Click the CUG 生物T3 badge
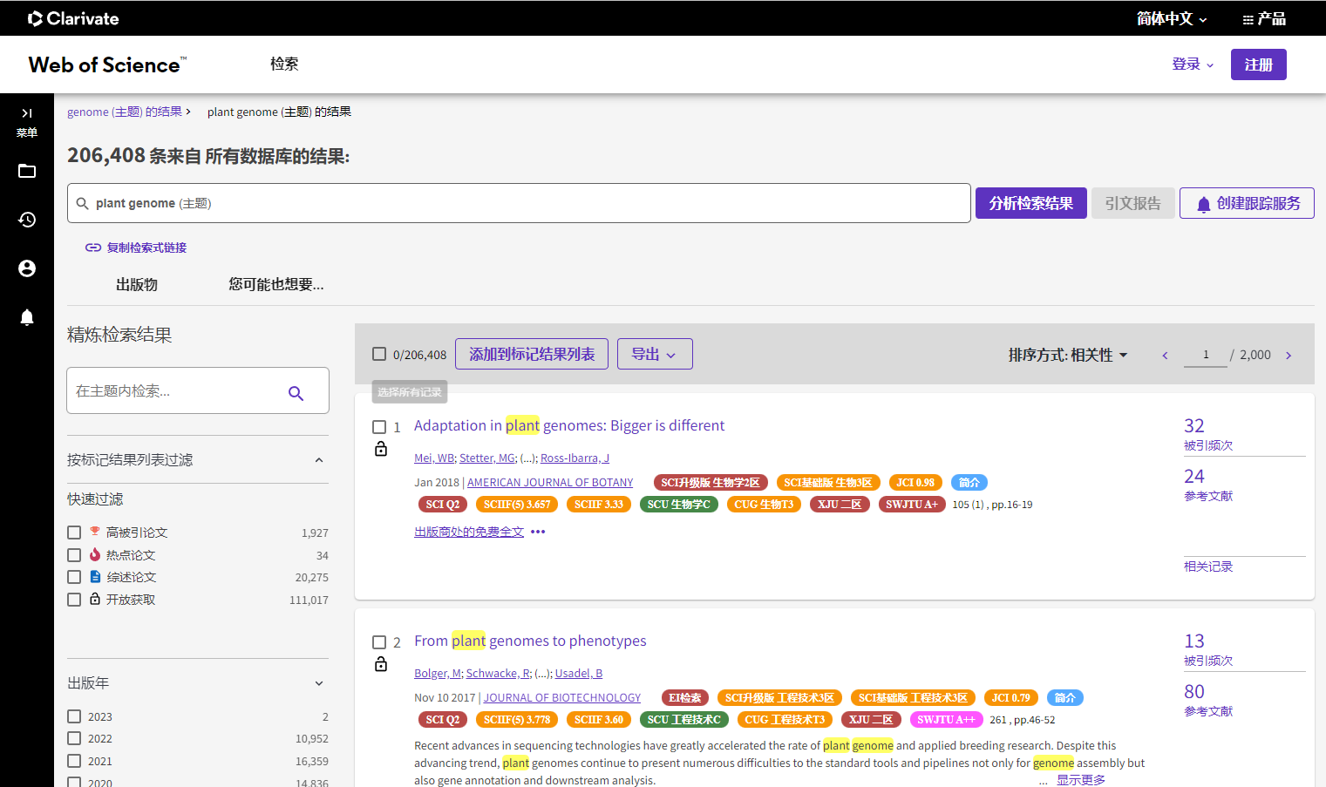Screen dimensions: 1326x787 tap(764, 505)
